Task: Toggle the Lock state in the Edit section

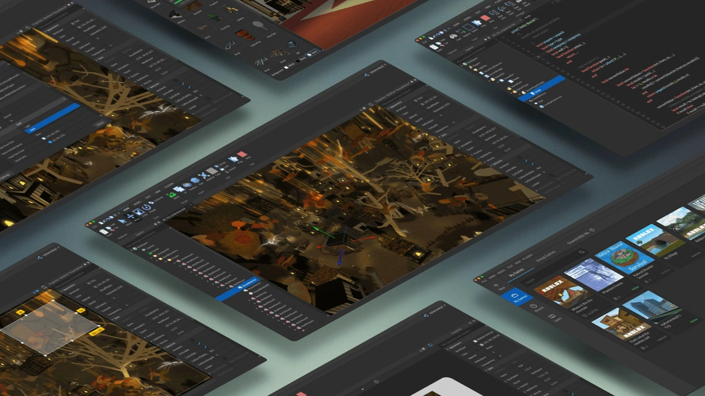Action: (x=222, y=168)
